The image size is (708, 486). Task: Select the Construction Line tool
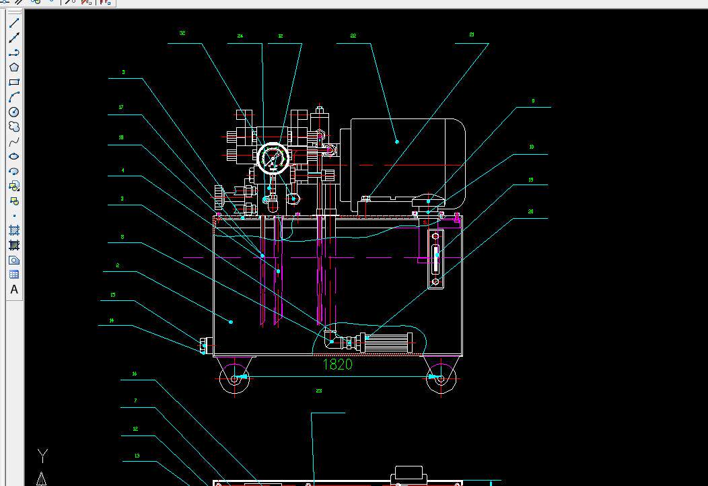[x=14, y=38]
